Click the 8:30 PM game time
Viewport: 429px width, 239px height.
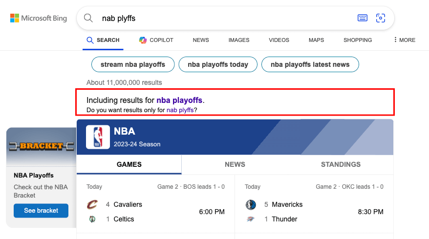370,212
